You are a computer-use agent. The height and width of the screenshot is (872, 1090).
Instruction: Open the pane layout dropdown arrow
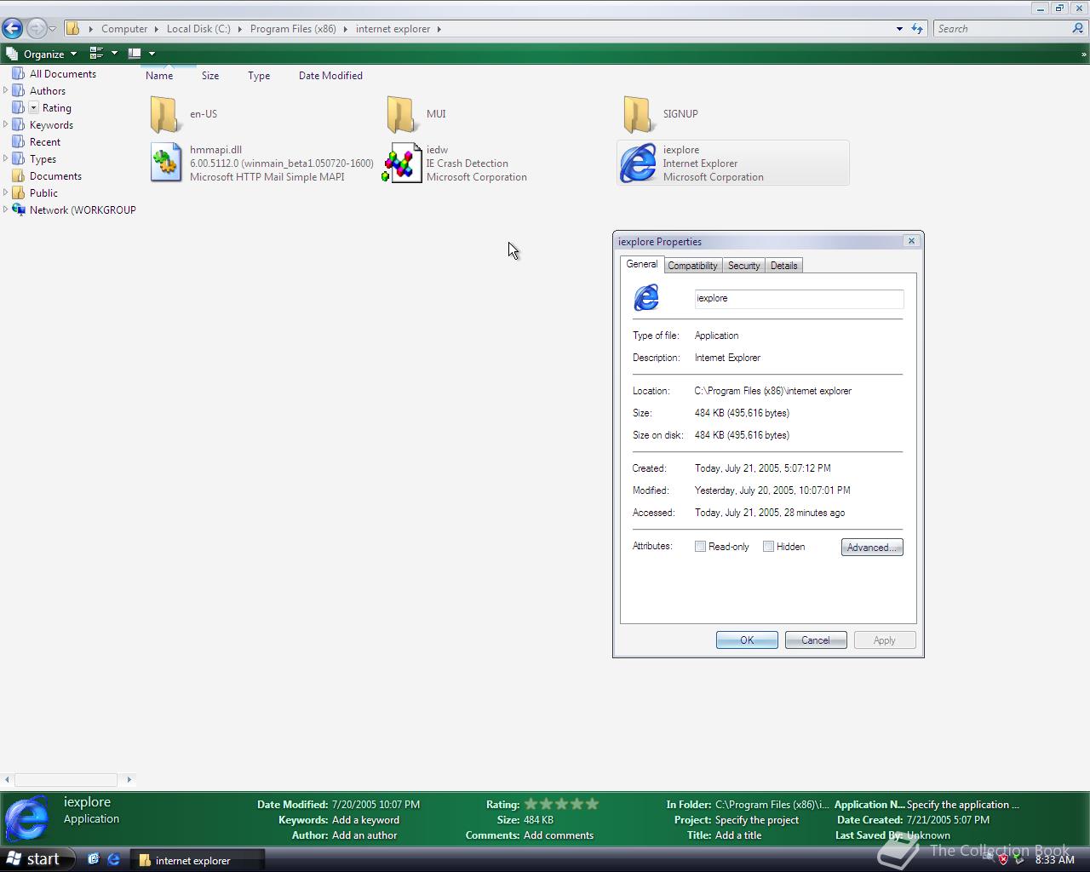(x=152, y=54)
